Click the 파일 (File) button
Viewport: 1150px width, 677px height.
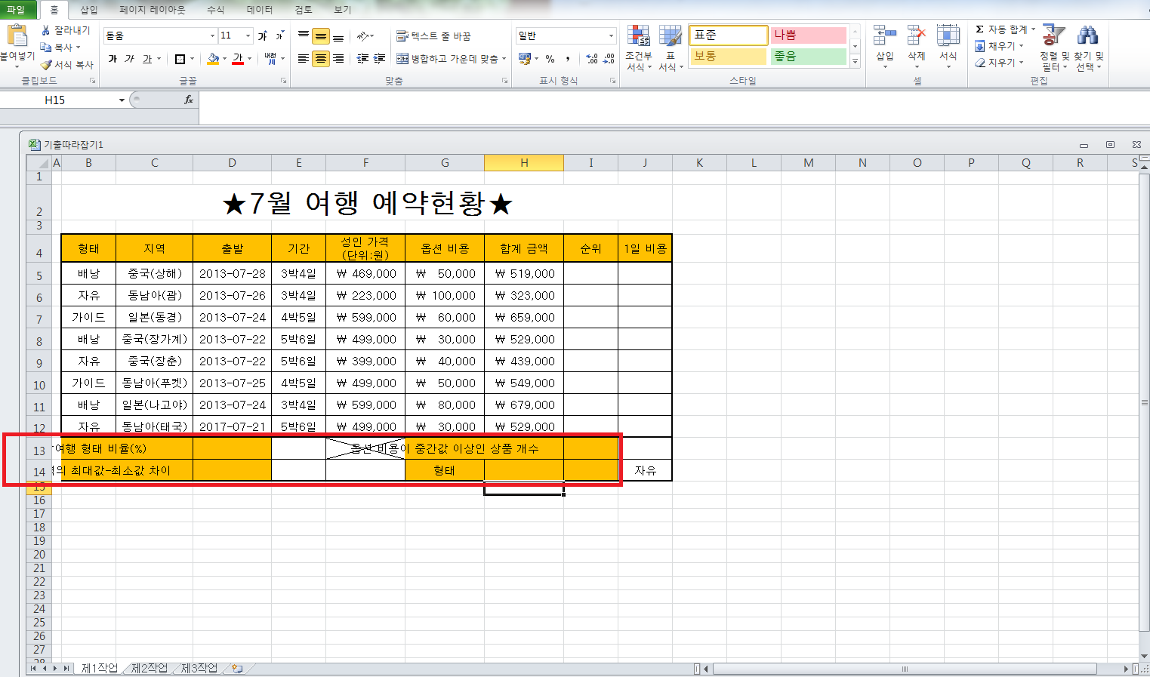click(16, 10)
